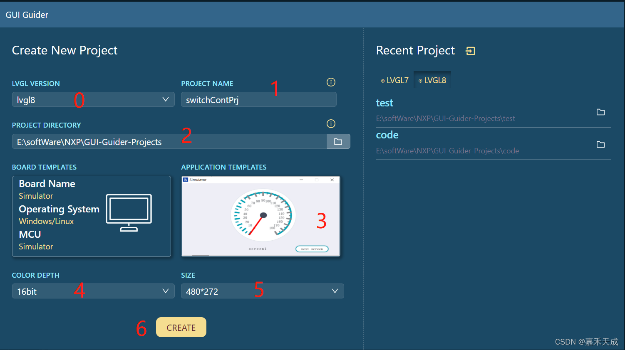This screenshot has width=625, height=350.
Task: Switch to the LVGL7 tab
Action: pyautogui.click(x=394, y=80)
